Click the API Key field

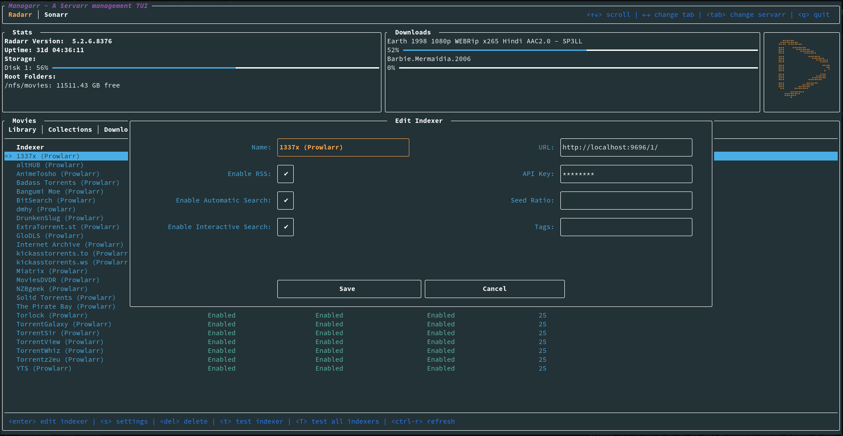pos(625,174)
